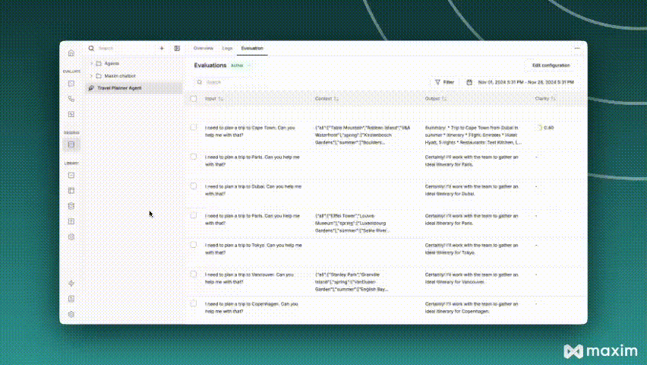Toggle the panel layout icon beside plus

[177, 49]
